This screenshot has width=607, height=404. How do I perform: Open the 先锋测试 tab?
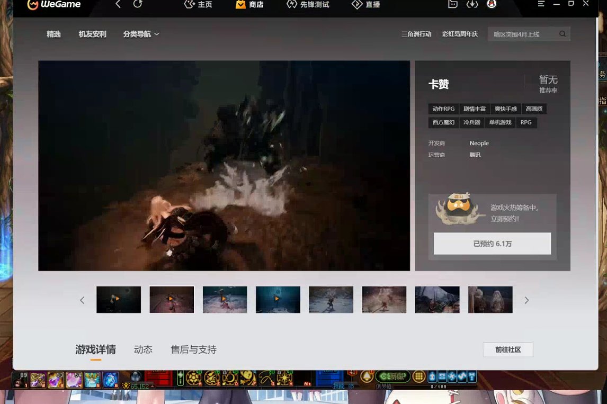[308, 5]
